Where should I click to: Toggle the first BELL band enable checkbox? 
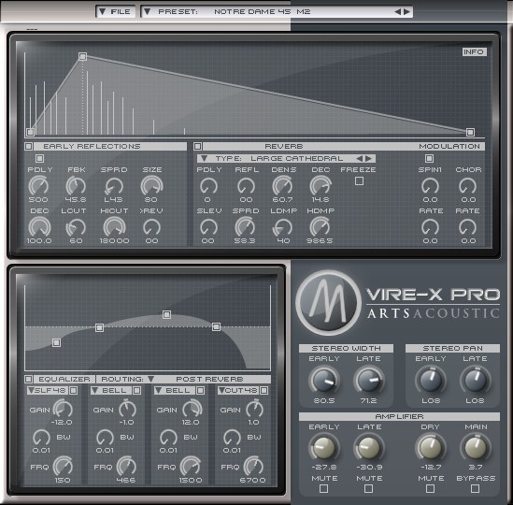point(136,390)
